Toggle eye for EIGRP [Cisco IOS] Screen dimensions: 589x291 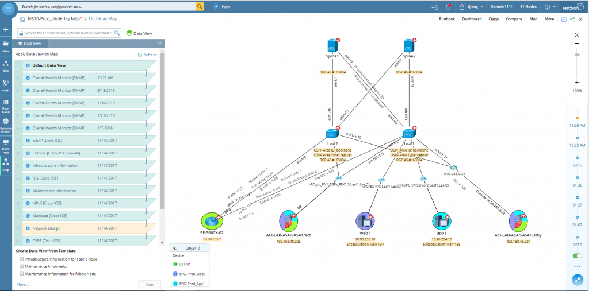click(18, 141)
